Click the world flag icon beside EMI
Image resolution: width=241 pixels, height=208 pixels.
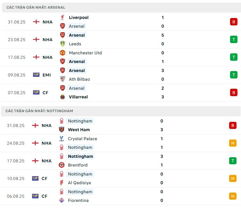(x=36, y=75)
